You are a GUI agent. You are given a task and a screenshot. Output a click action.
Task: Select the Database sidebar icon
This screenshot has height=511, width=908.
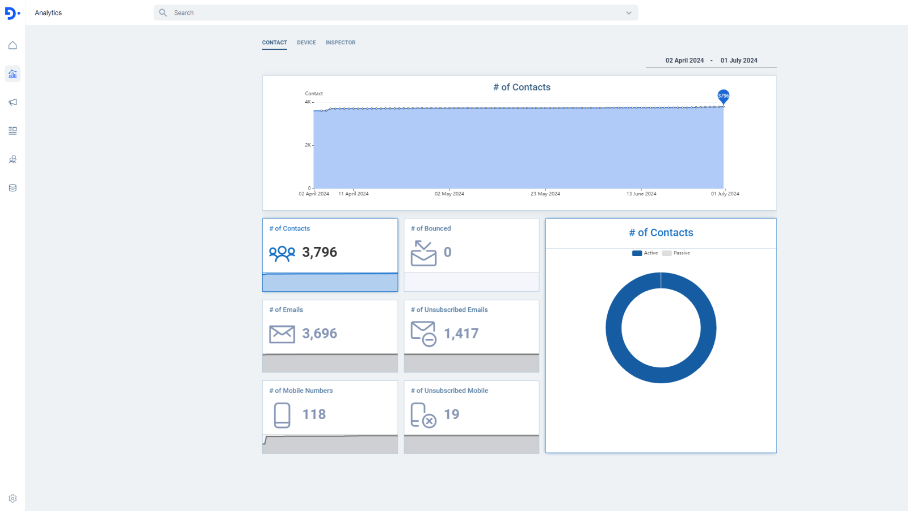(12, 187)
